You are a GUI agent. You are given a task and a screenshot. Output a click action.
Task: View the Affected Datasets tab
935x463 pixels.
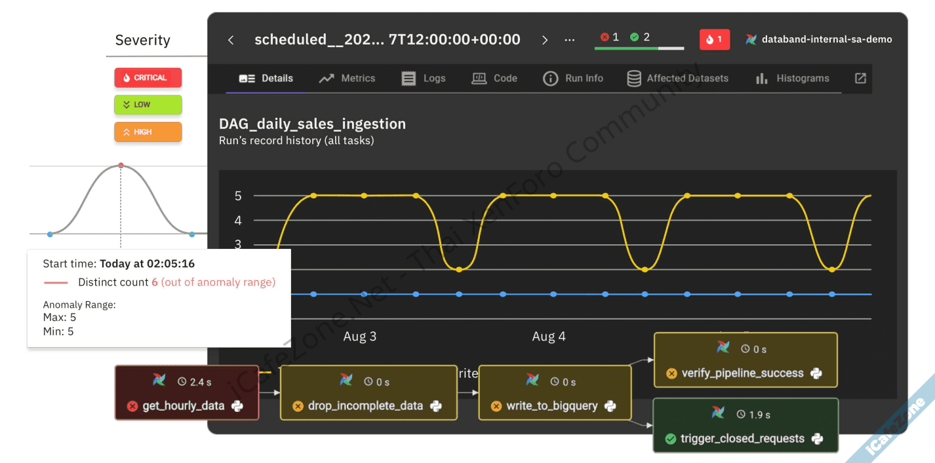coord(677,78)
